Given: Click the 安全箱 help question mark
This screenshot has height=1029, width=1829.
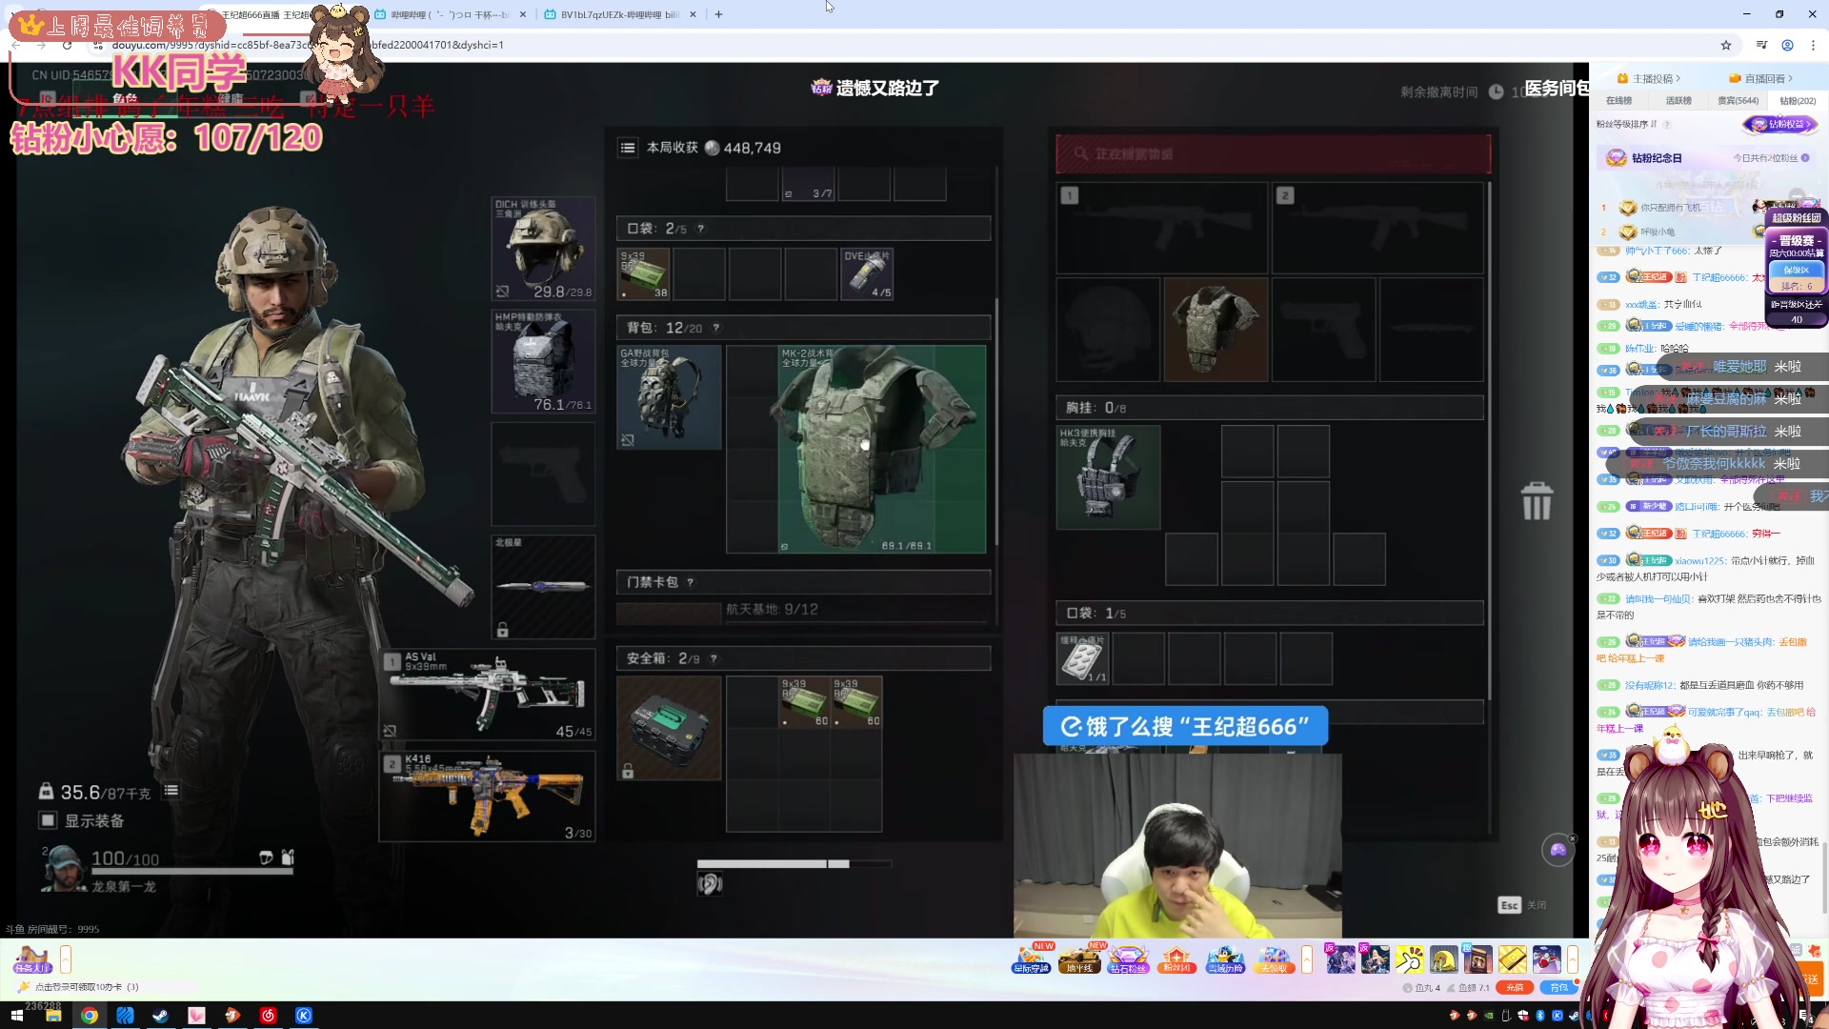Looking at the screenshot, I should click(x=714, y=658).
